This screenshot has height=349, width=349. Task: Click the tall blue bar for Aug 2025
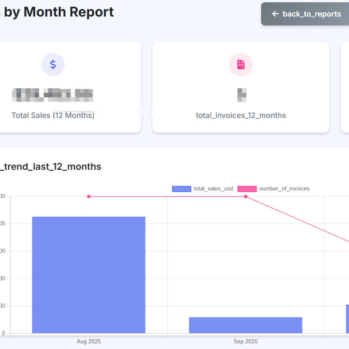[88, 274]
